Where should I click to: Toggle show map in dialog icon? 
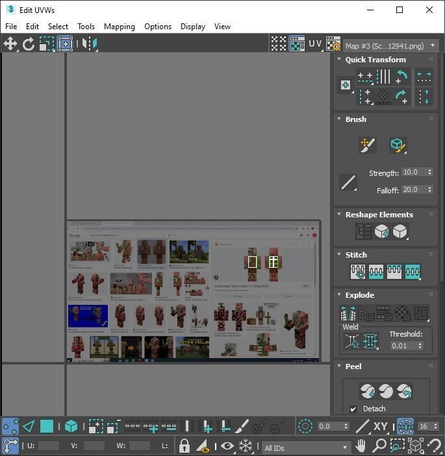click(297, 44)
